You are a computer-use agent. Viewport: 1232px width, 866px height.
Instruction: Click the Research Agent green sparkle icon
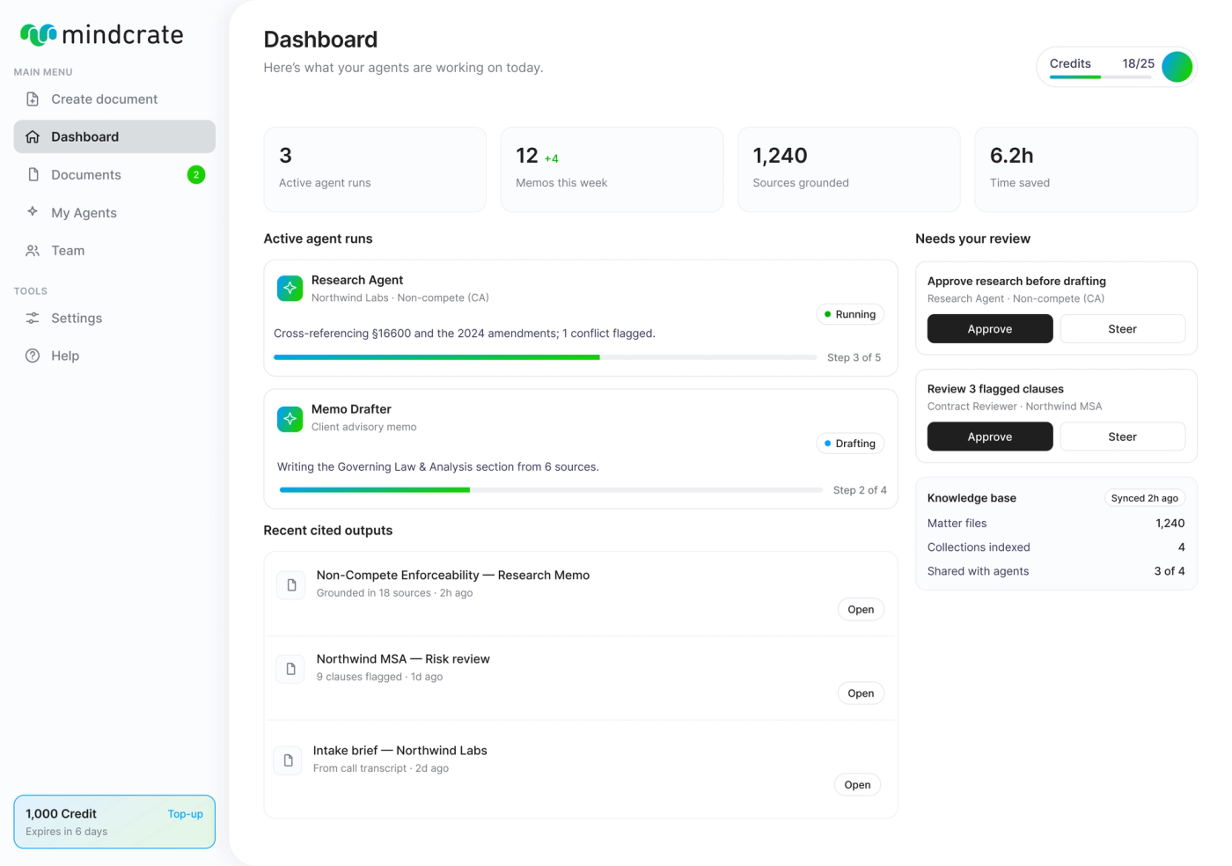click(290, 288)
